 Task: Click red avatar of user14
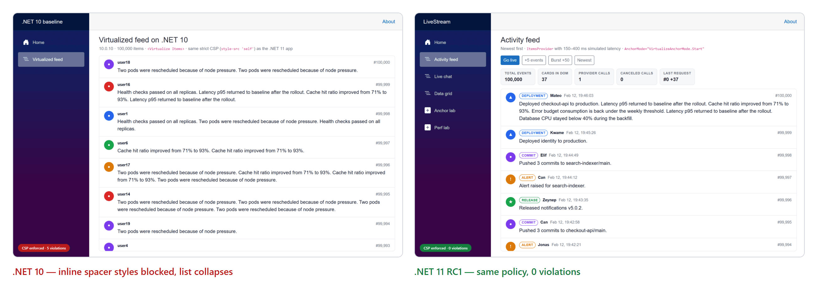click(x=109, y=196)
